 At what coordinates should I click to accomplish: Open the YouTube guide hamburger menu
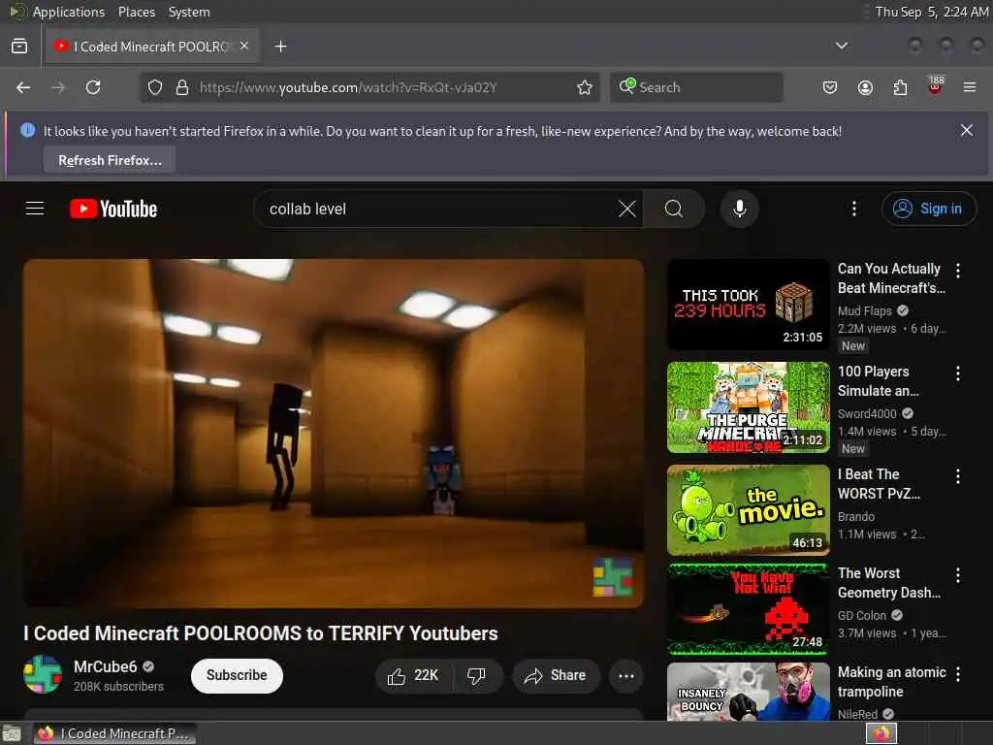[35, 209]
